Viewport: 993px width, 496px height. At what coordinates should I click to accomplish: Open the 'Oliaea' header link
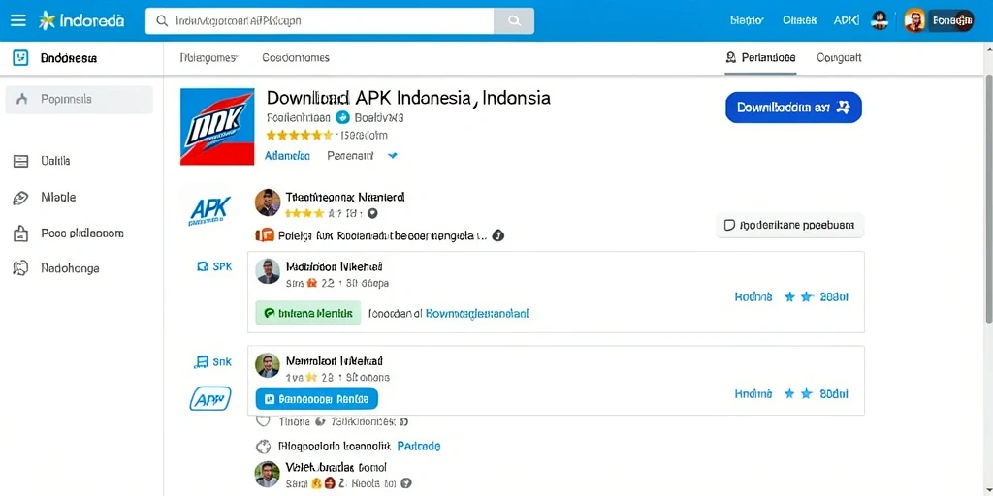coord(799,20)
